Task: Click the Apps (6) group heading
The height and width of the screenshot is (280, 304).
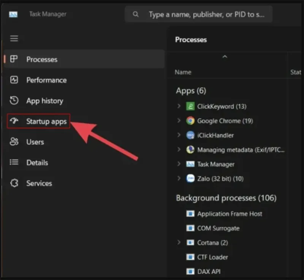Action: [191, 91]
